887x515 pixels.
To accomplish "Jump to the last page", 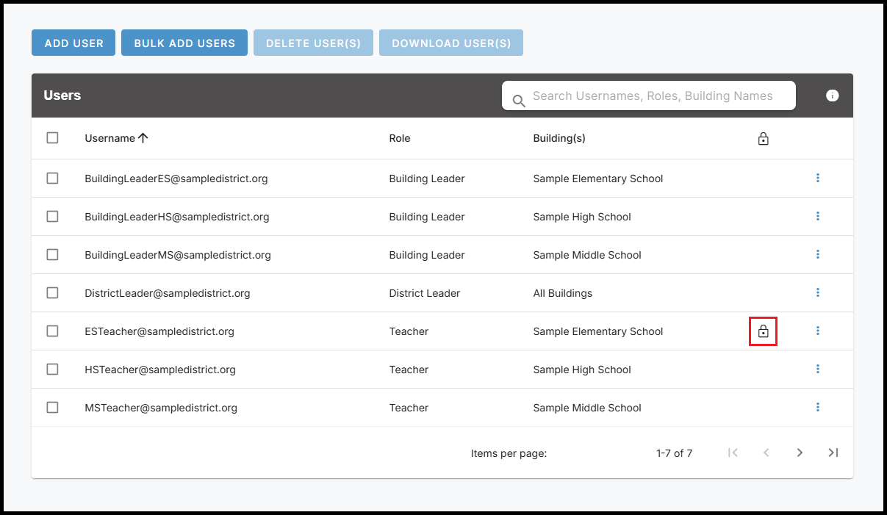I will tap(833, 453).
